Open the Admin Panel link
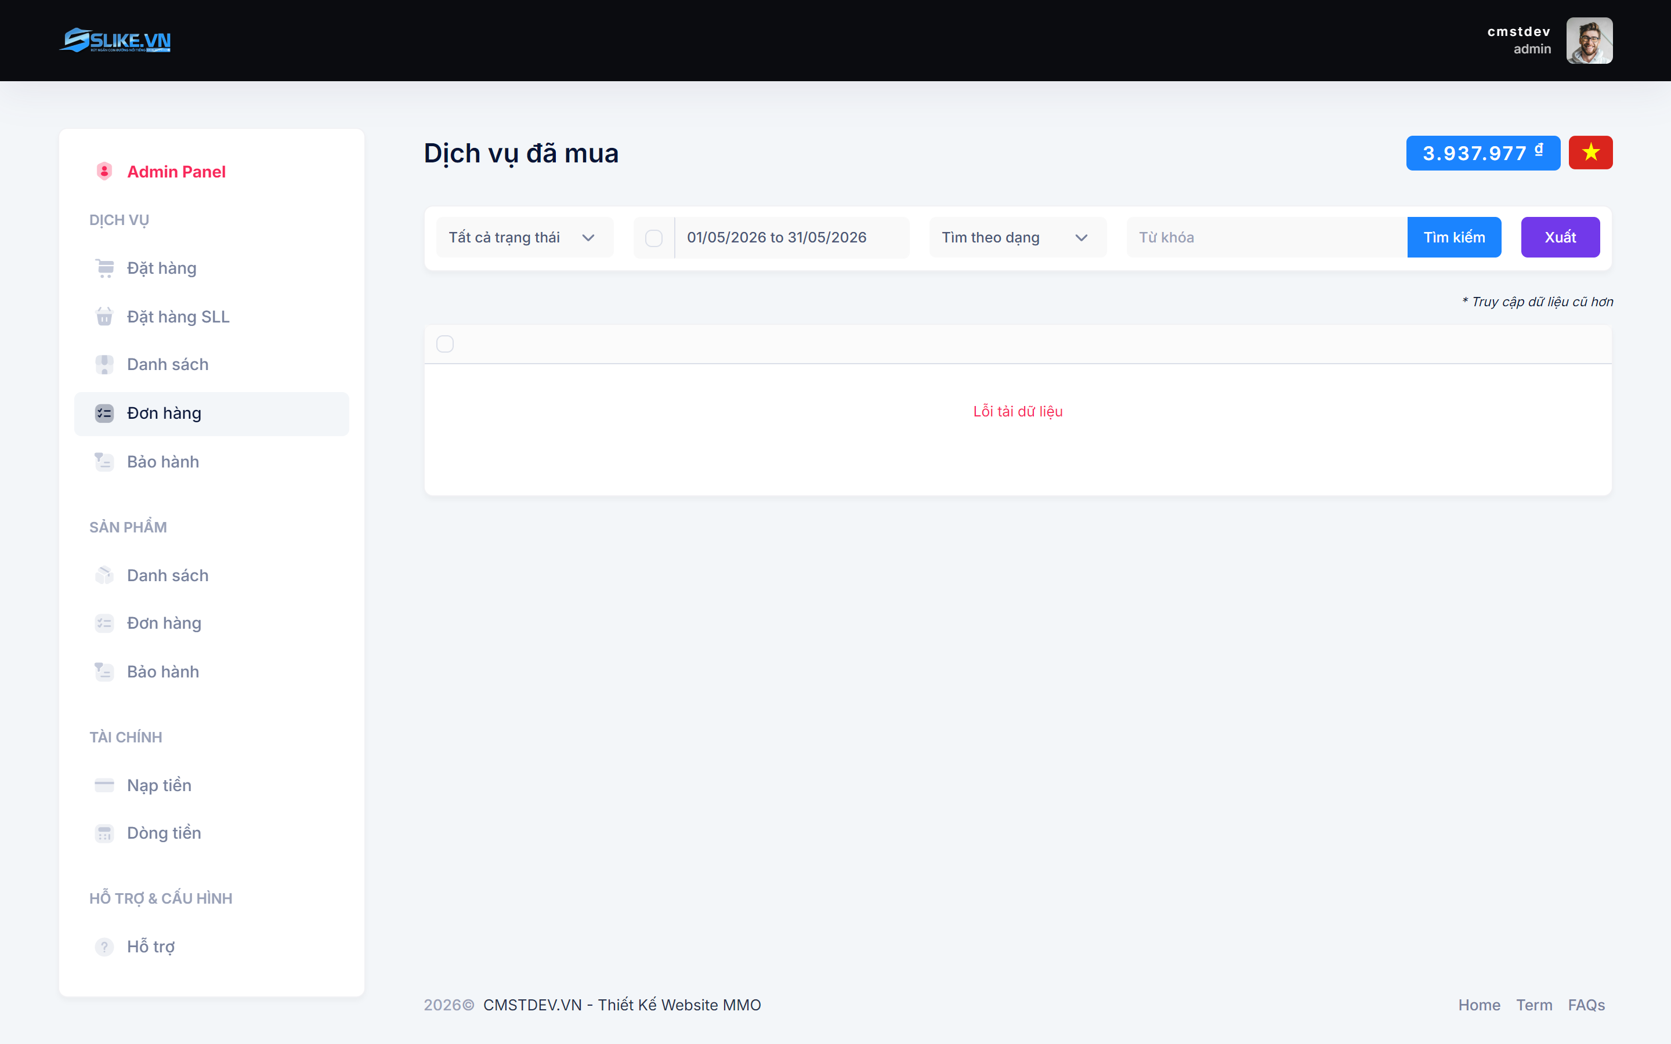 click(x=176, y=171)
